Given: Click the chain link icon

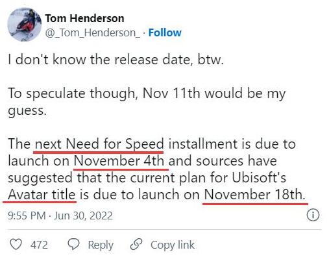Looking at the screenshot, I should (136, 244).
